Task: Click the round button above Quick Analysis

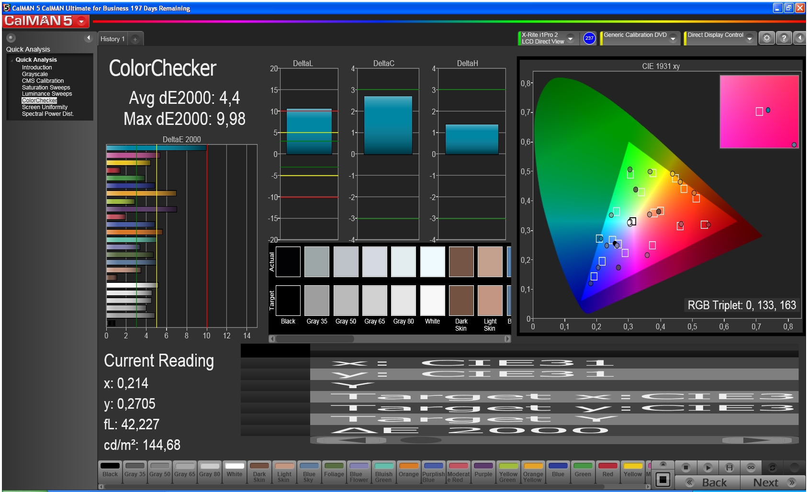Action: [x=11, y=38]
